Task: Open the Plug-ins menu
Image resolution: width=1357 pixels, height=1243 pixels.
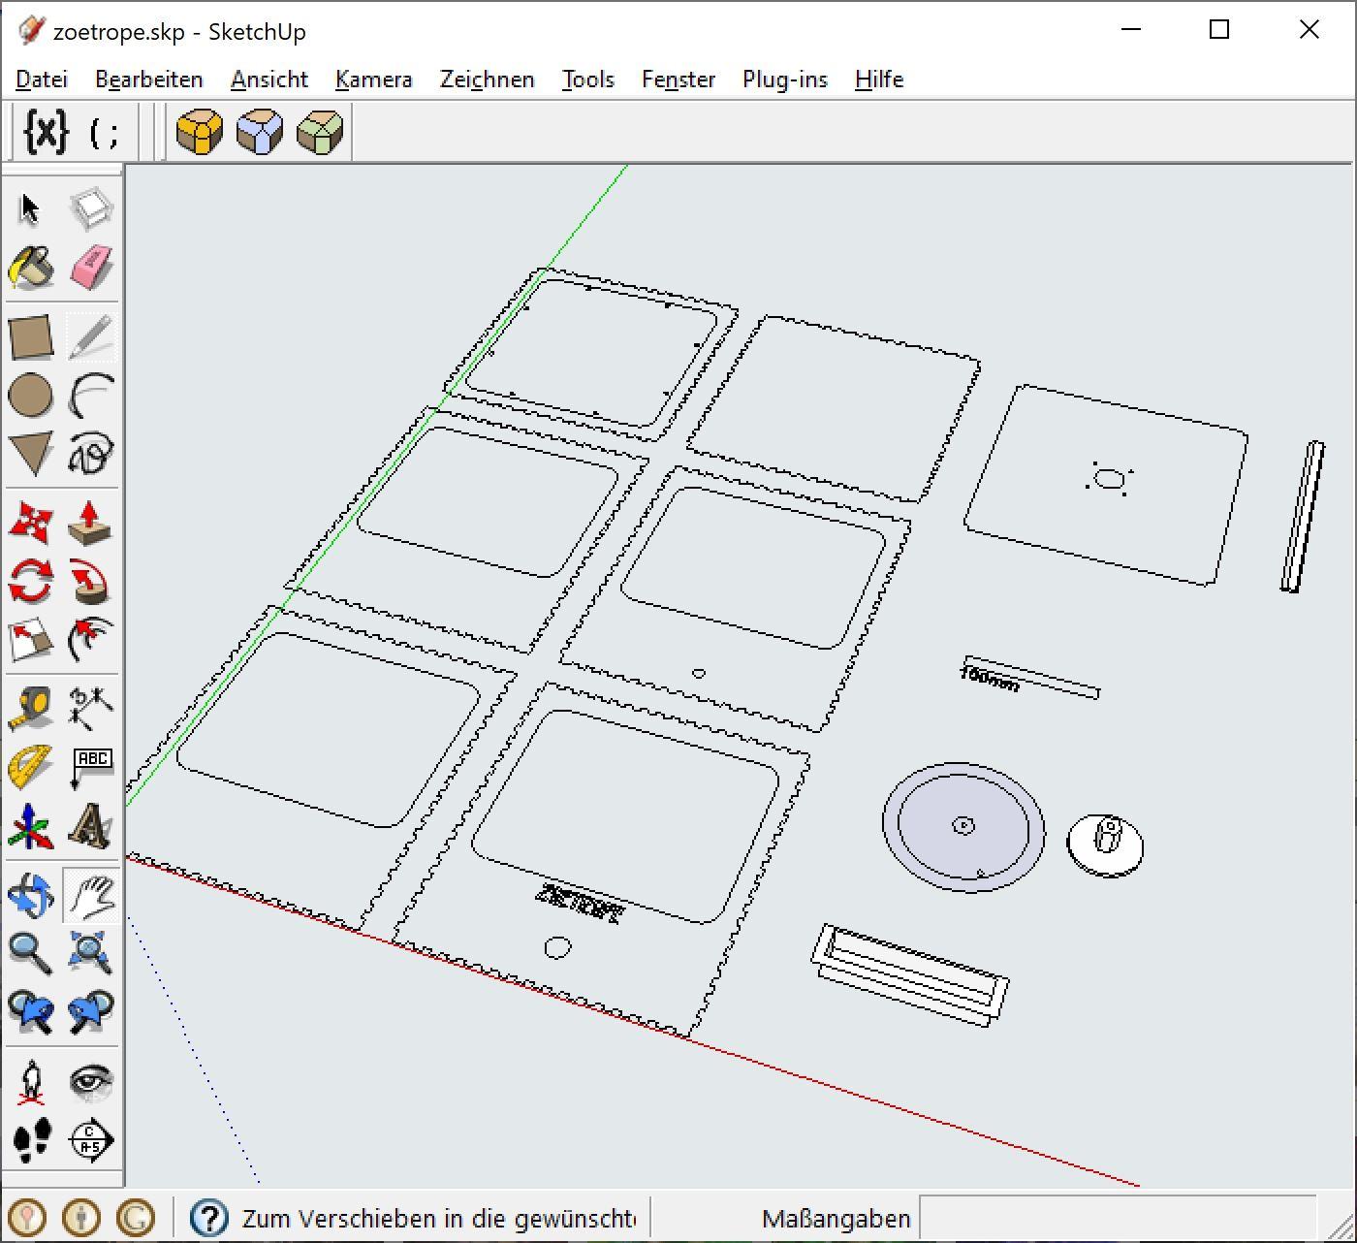Action: (x=784, y=80)
